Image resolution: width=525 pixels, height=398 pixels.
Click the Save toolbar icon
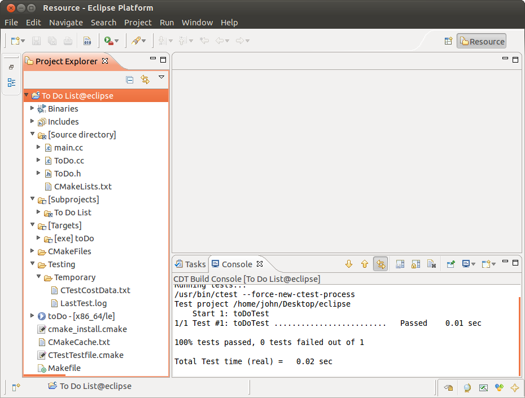(36, 41)
